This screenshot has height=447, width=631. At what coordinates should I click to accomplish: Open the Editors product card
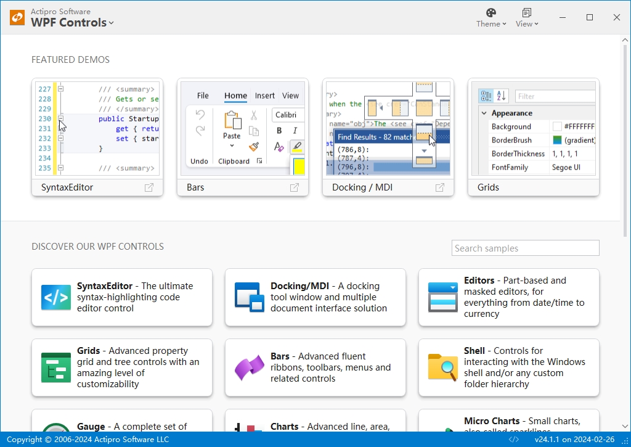[x=508, y=297]
